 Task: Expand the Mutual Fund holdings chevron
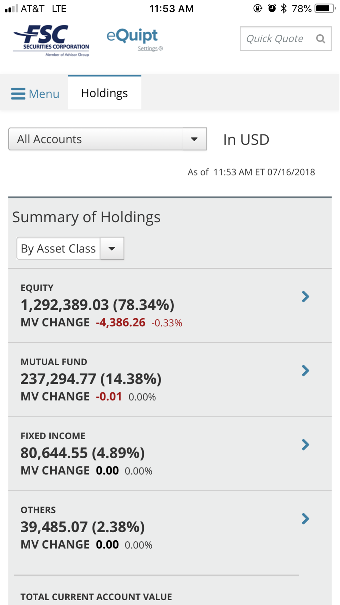(x=305, y=371)
